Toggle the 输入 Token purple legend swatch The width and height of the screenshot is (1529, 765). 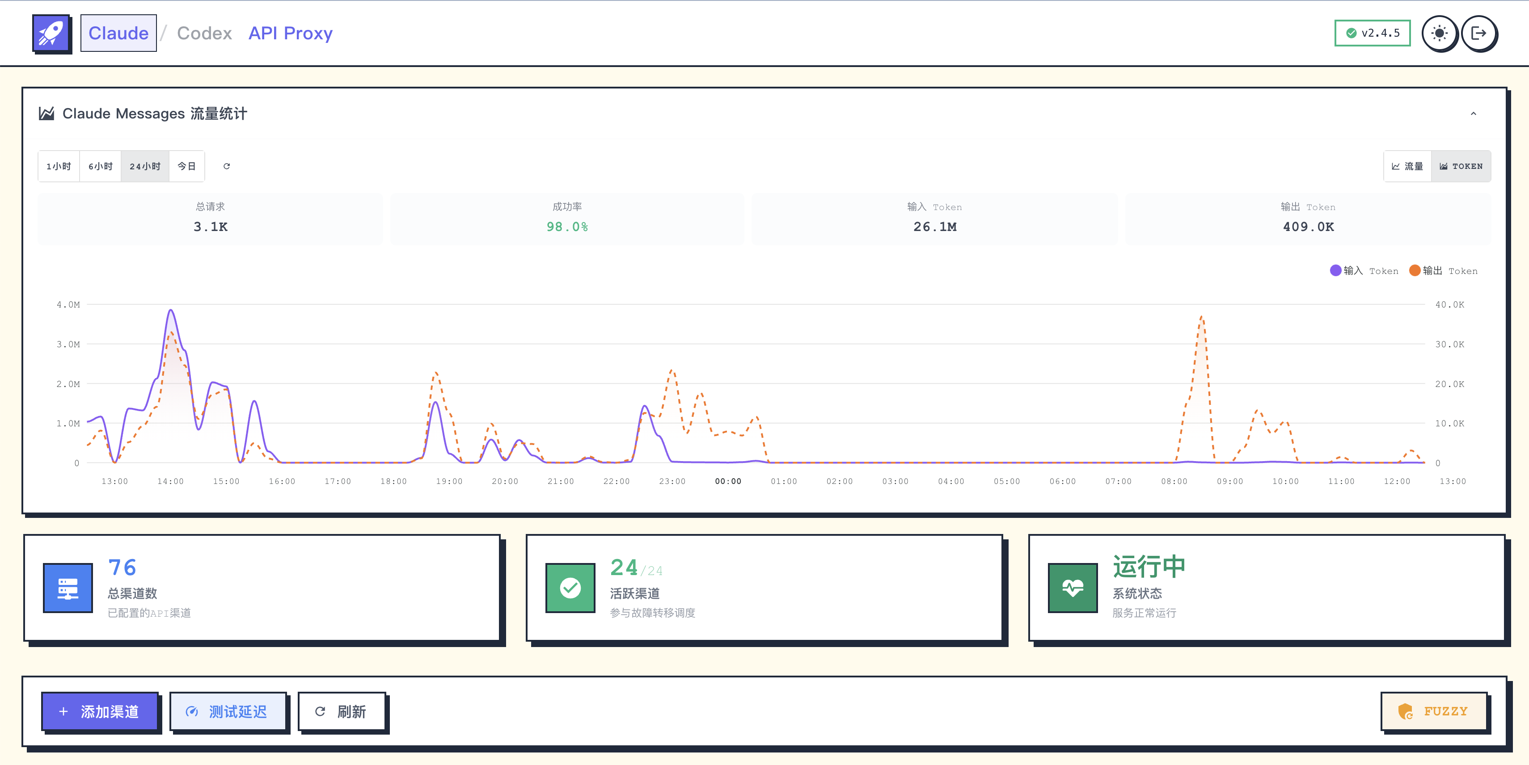coord(1335,270)
